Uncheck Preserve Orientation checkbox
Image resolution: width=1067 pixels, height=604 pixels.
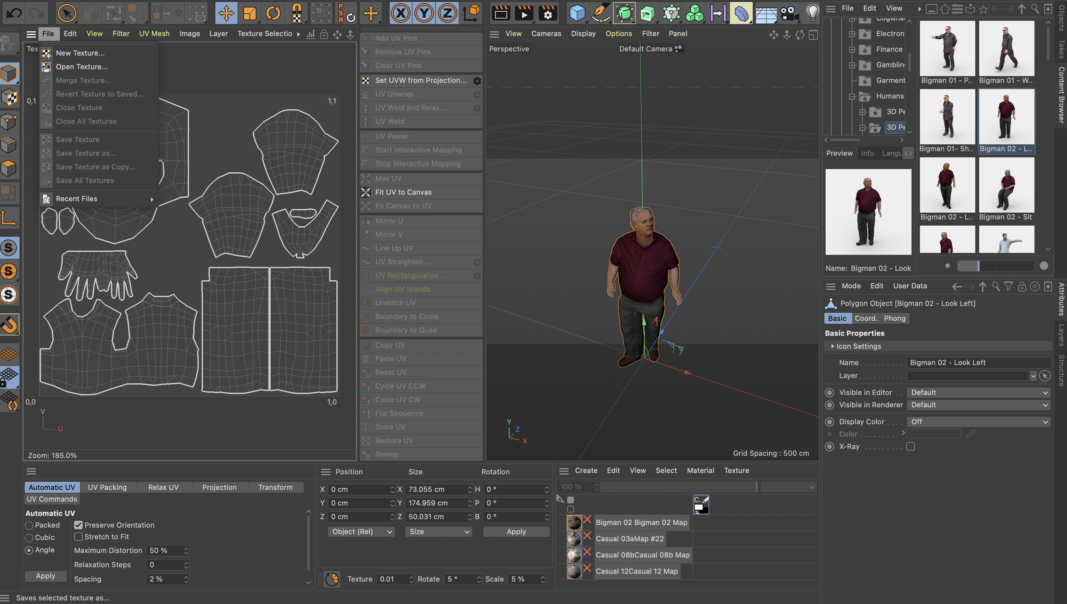point(78,525)
